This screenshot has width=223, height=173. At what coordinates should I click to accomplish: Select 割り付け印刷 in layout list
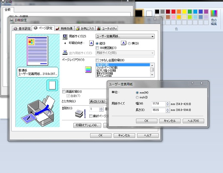click(123, 74)
